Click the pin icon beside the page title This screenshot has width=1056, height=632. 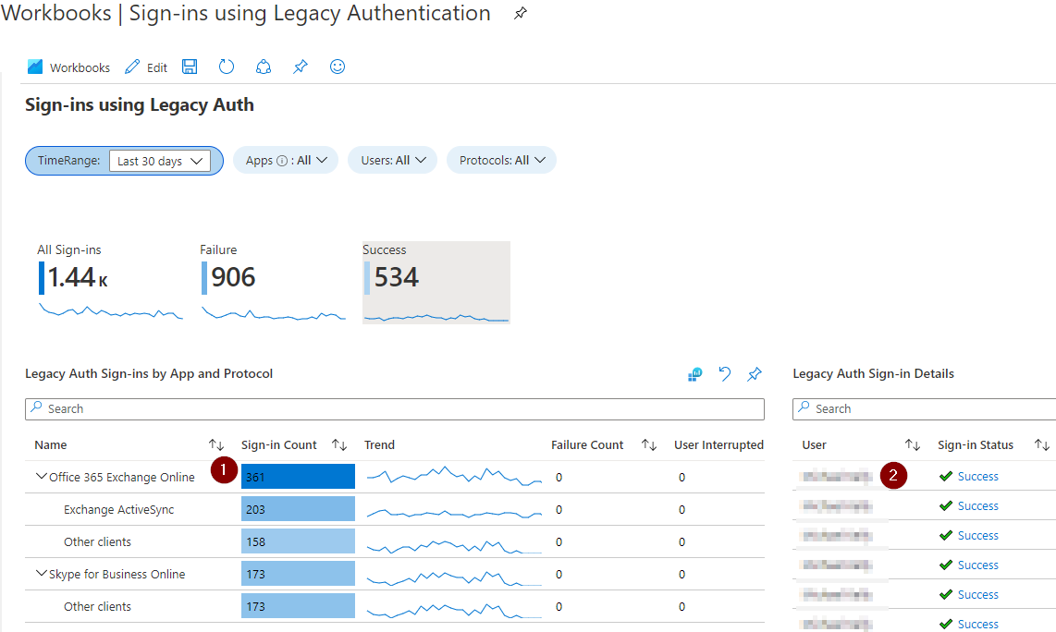coord(520,14)
